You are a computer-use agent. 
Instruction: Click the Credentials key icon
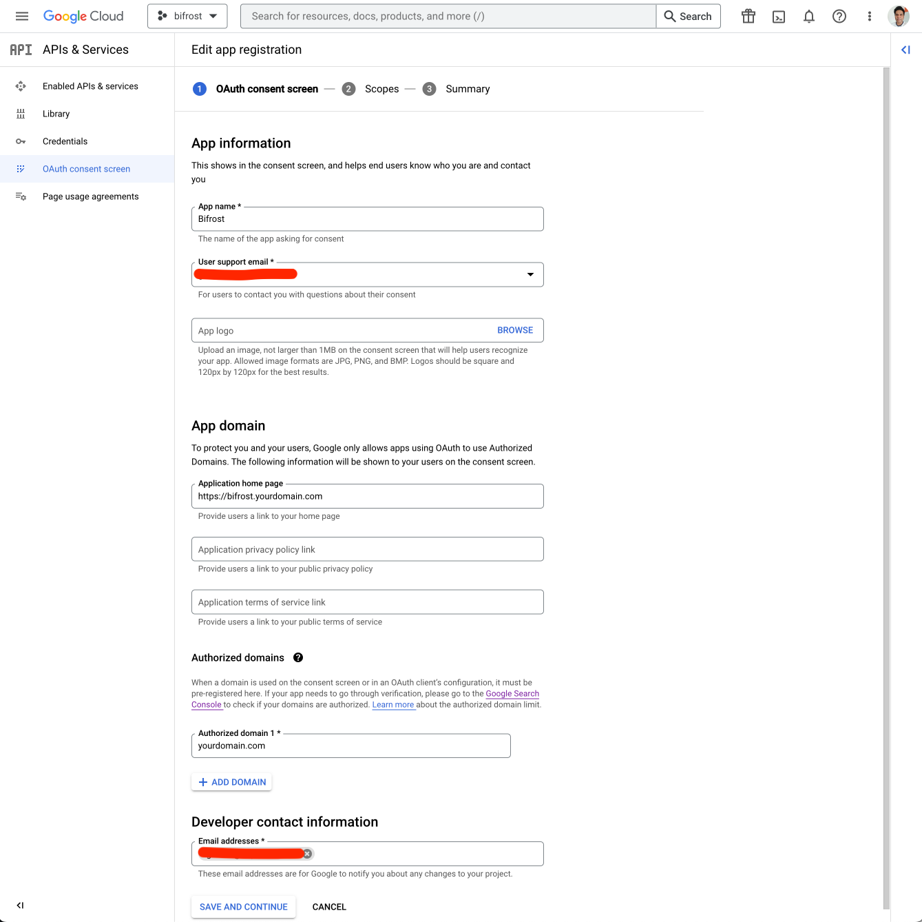(21, 141)
